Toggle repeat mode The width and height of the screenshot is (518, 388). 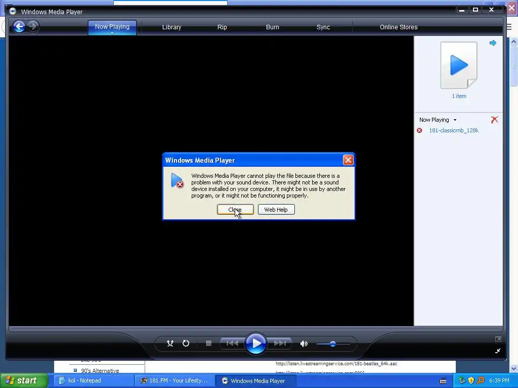(186, 344)
